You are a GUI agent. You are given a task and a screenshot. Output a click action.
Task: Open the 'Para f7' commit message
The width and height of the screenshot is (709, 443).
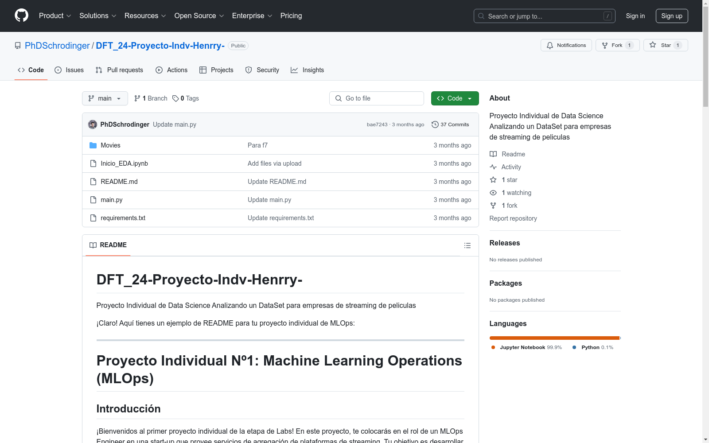(257, 145)
